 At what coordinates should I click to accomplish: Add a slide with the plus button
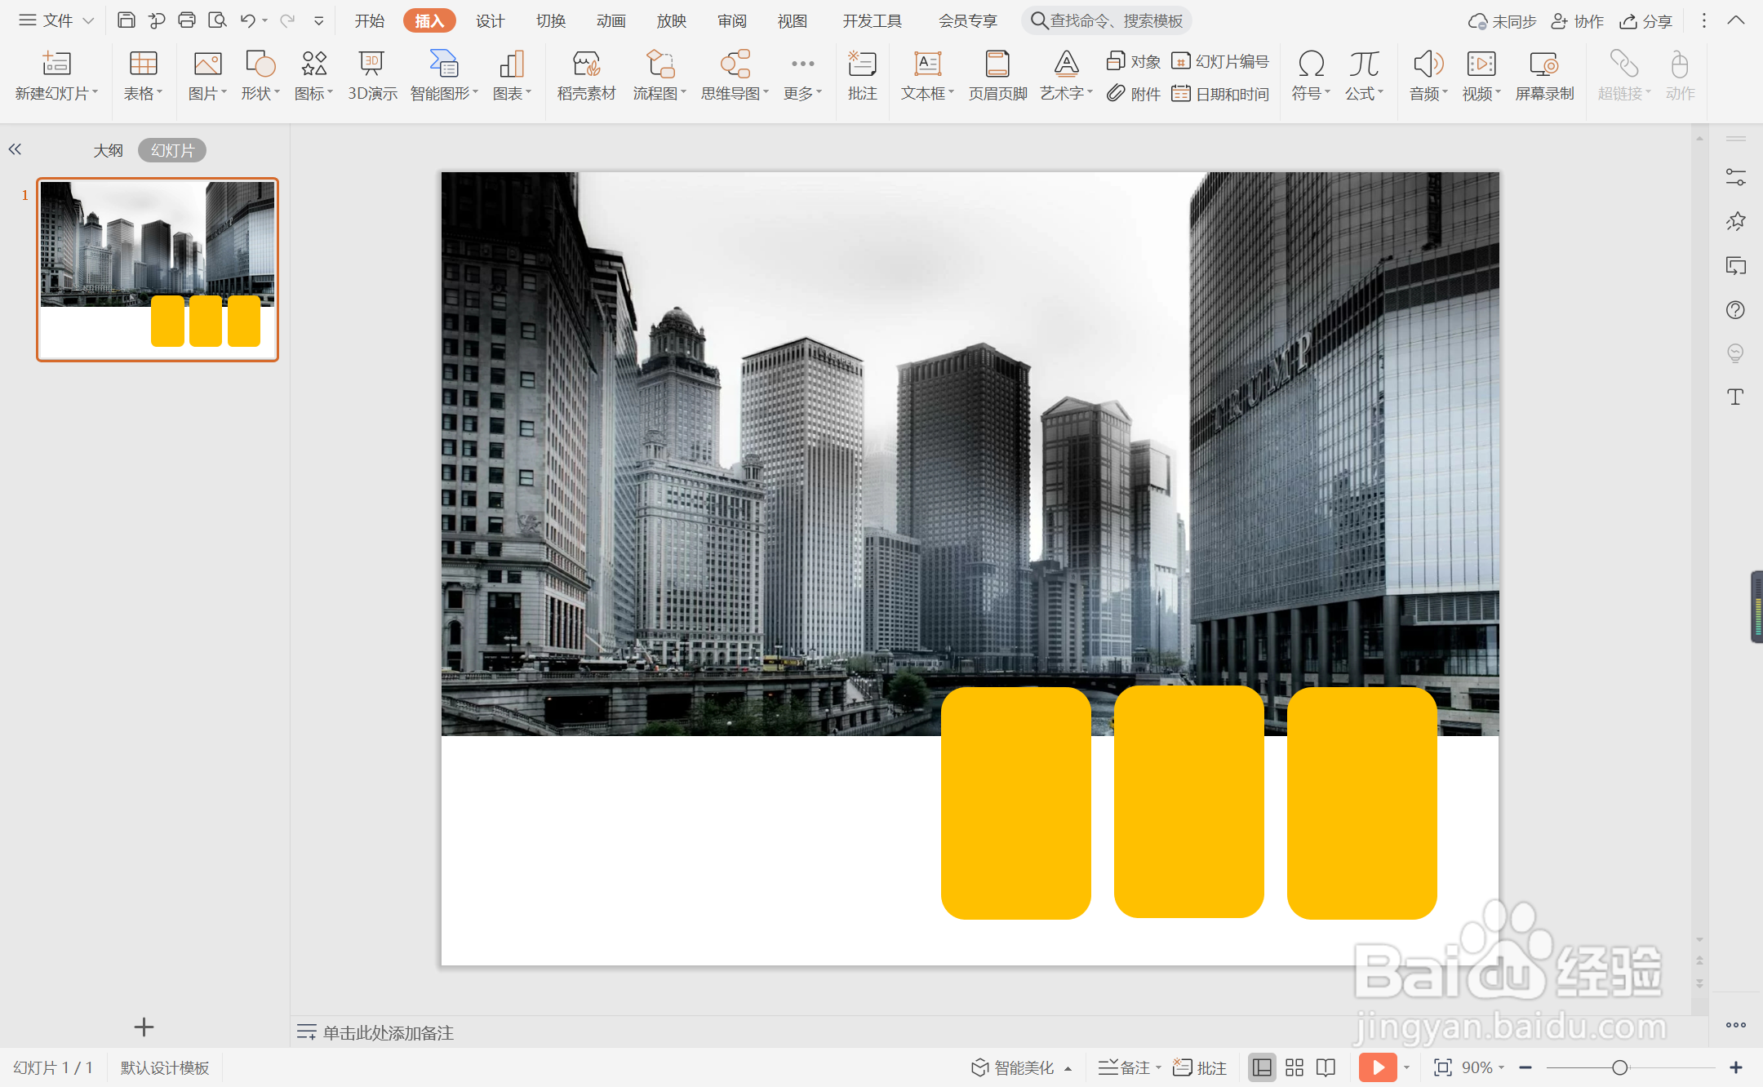(144, 1027)
